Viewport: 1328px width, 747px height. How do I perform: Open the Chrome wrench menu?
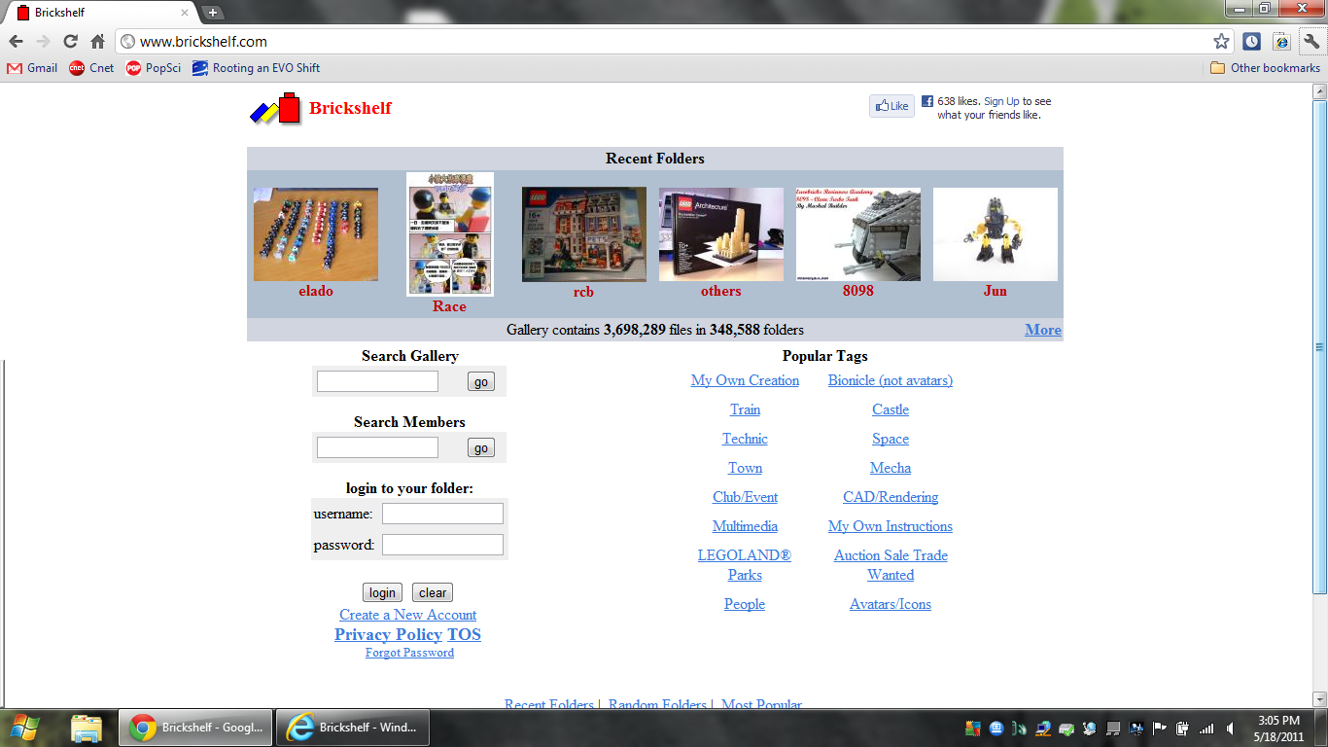click(x=1311, y=42)
